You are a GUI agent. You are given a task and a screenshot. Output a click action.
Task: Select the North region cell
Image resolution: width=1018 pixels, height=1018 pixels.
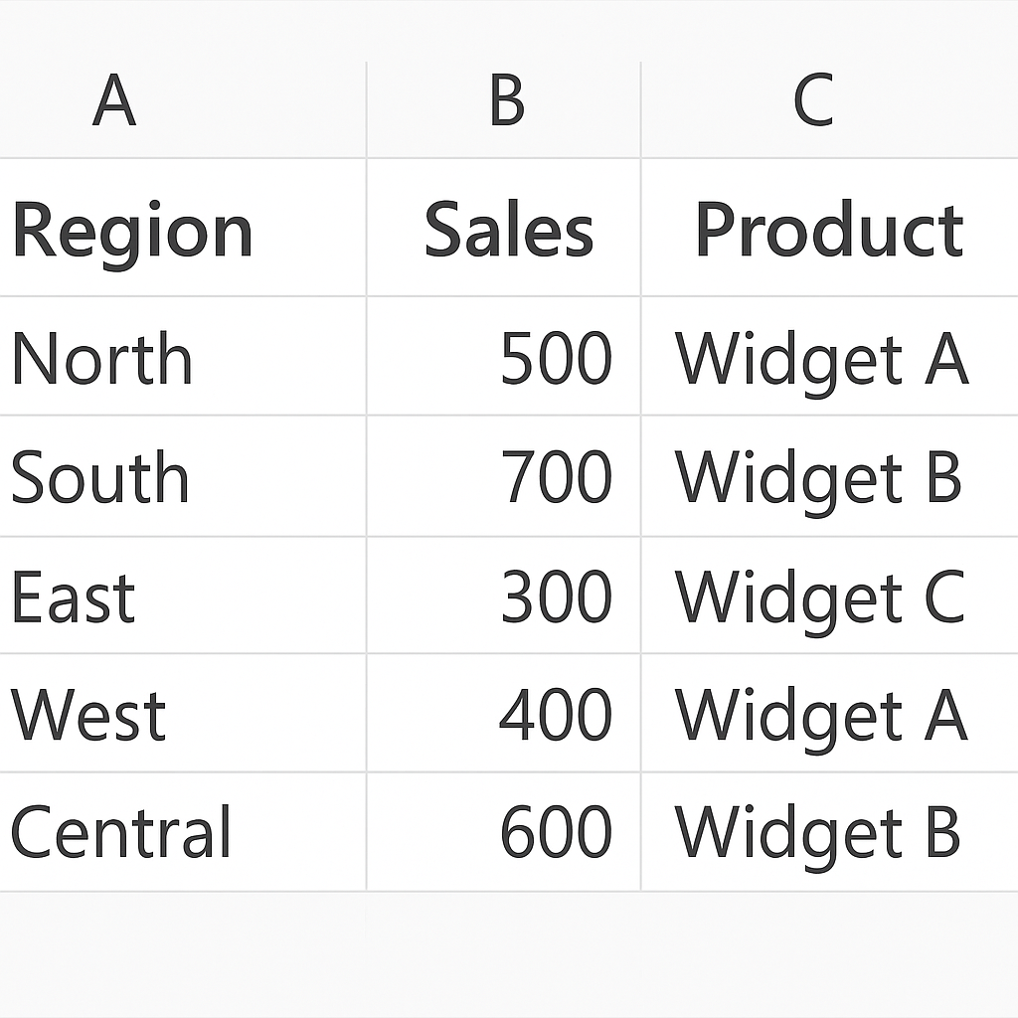[x=101, y=358]
